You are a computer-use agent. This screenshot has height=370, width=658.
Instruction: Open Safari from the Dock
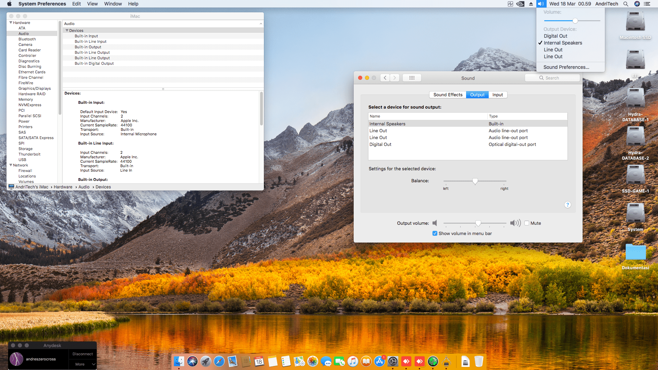[219, 361]
